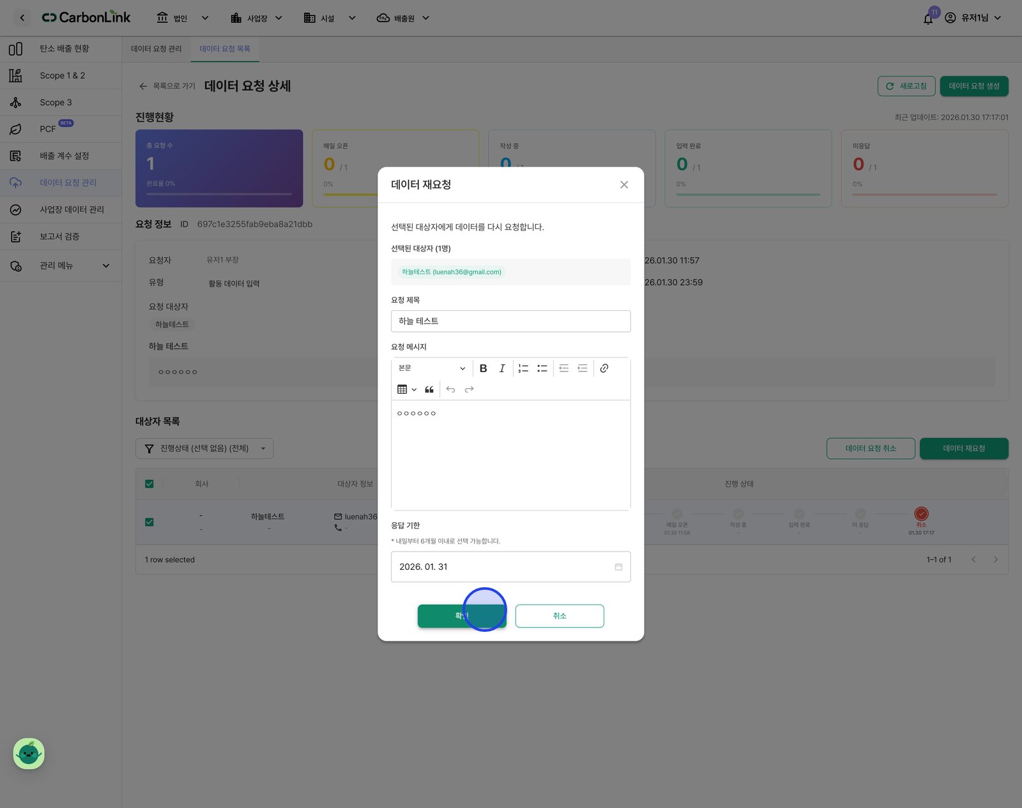Open 진행상태 filter dropdown
Image resolution: width=1022 pixels, height=808 pixels.
pyautogui.click(x=204, y=449)
